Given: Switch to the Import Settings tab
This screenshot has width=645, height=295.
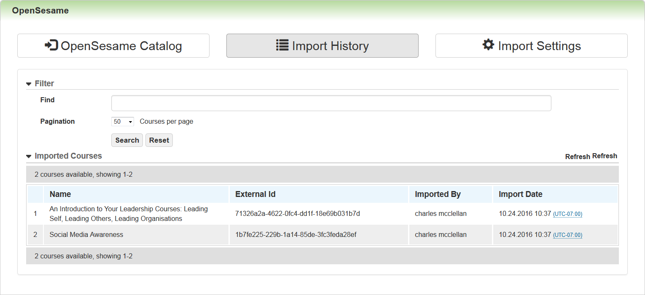Looking at the screenshot, I should click(531, 46).
